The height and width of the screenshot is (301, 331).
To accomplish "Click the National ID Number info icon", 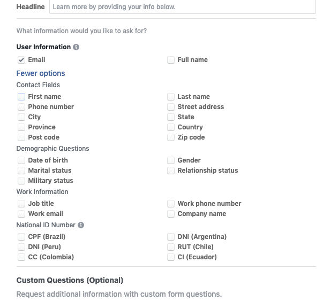I will click(81, 225).
